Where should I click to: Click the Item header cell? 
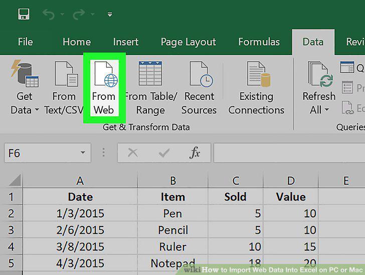click(x=172, y=197)
